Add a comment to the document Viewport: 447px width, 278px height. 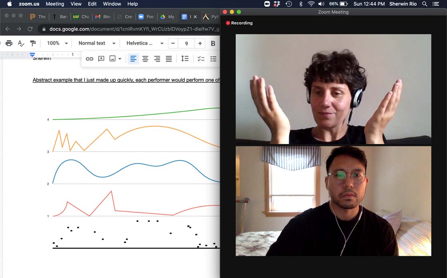101,59
